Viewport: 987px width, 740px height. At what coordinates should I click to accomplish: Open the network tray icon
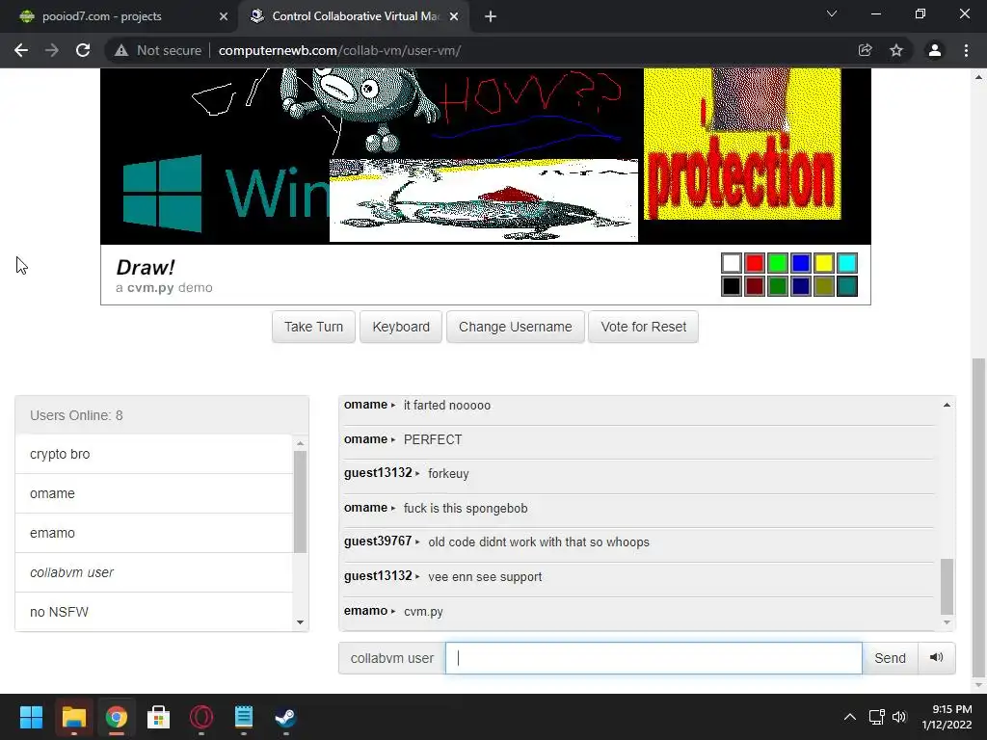[877, 717]
